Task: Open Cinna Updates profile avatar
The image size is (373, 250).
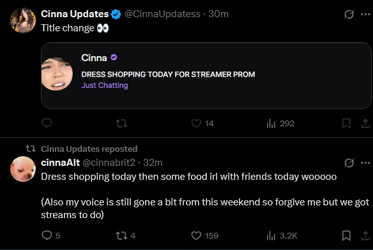Action: pyautogui.click(x=23, y=20)
